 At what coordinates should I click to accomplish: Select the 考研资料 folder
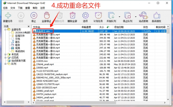(20, 51)
